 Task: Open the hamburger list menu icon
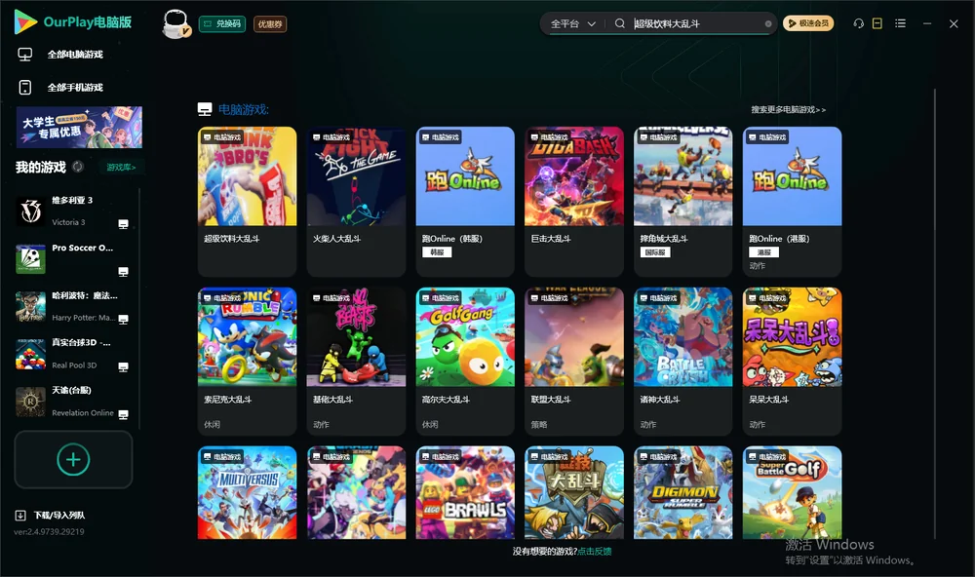click(900, 23)
